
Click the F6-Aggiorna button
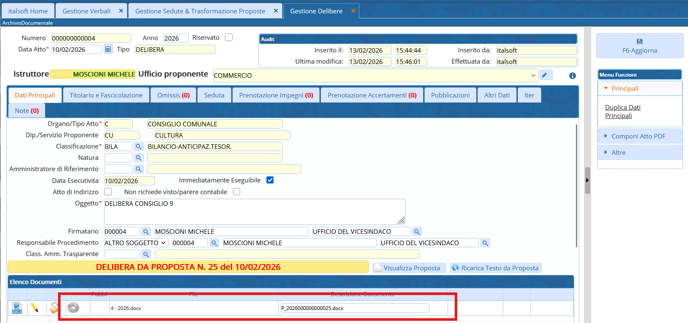tap(639, 46)
